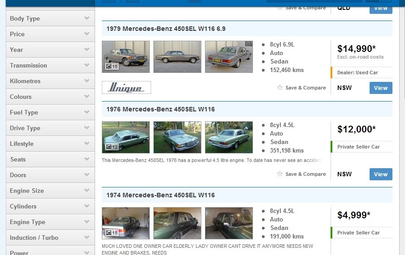
Task: Open the Lifestyle filter
Action: point(50,144)
